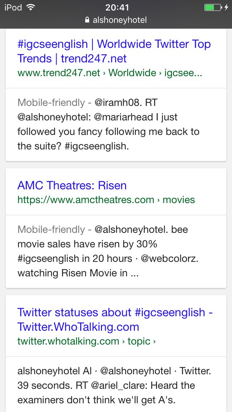
Task: Tap the battery indicator icon
Action: 213,7
